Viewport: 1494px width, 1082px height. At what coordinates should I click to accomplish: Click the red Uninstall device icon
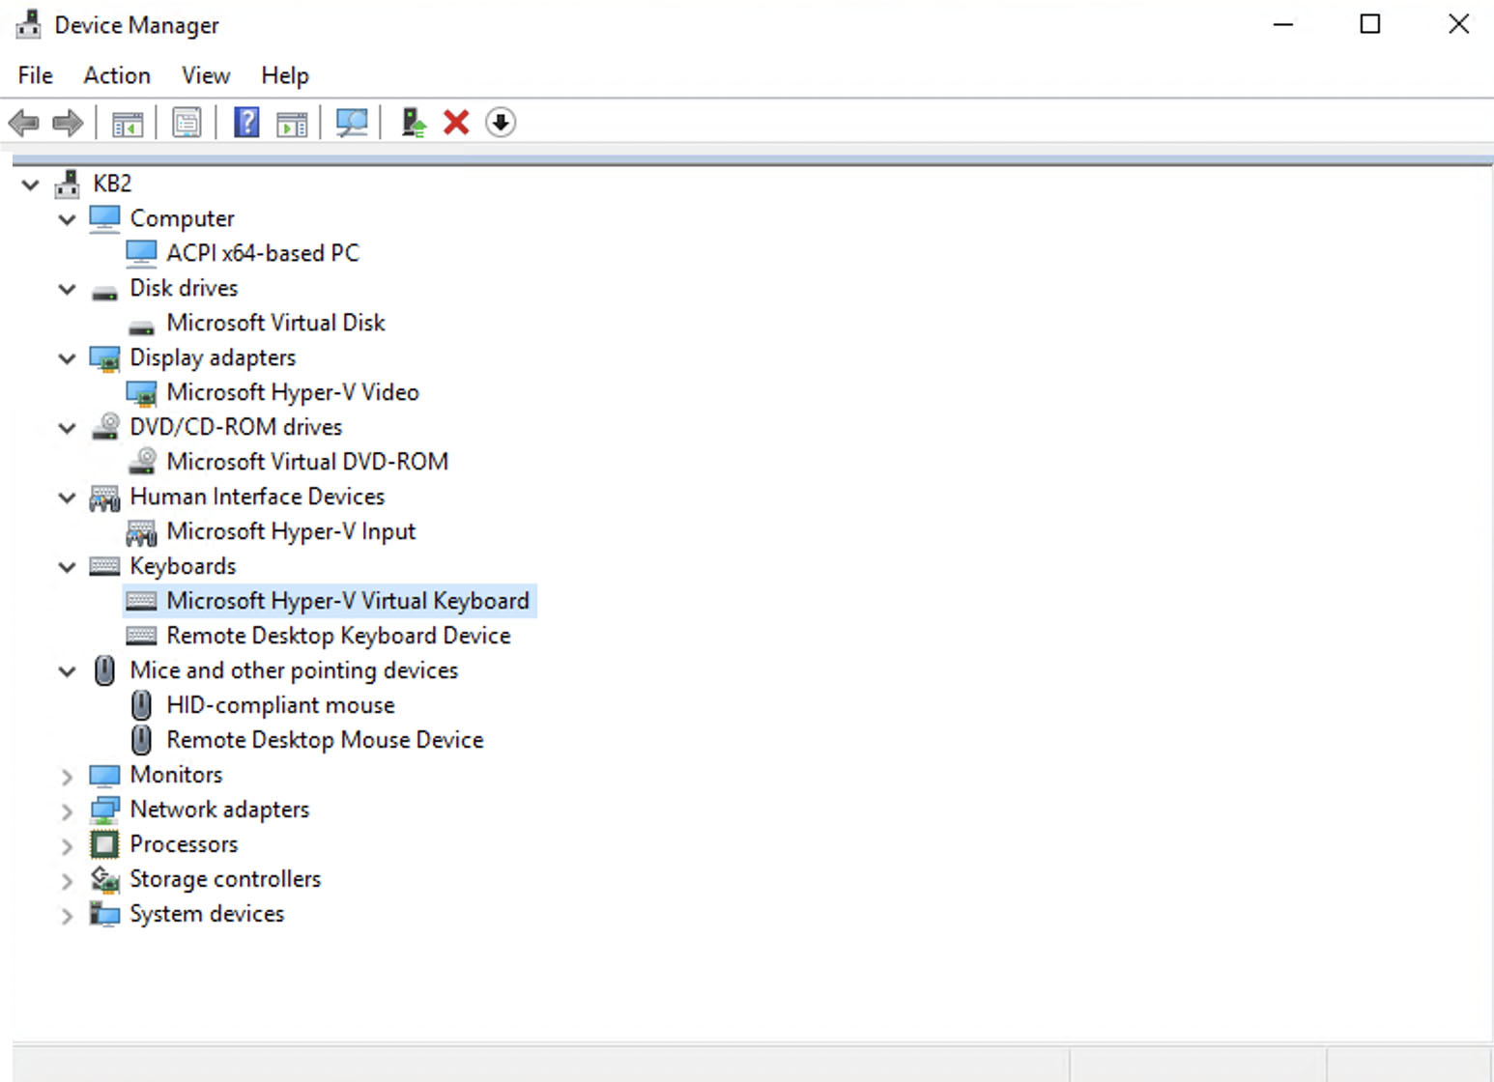pos(455,122)
